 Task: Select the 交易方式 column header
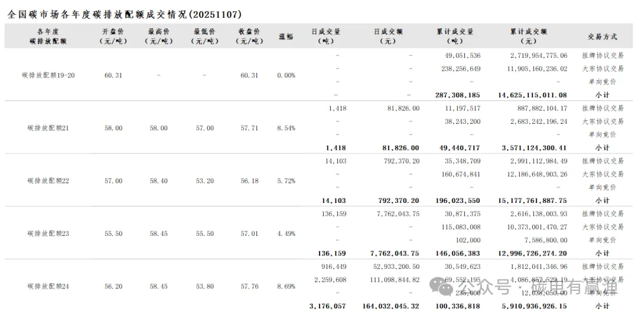pyautogui.click(x=602, y=36)
